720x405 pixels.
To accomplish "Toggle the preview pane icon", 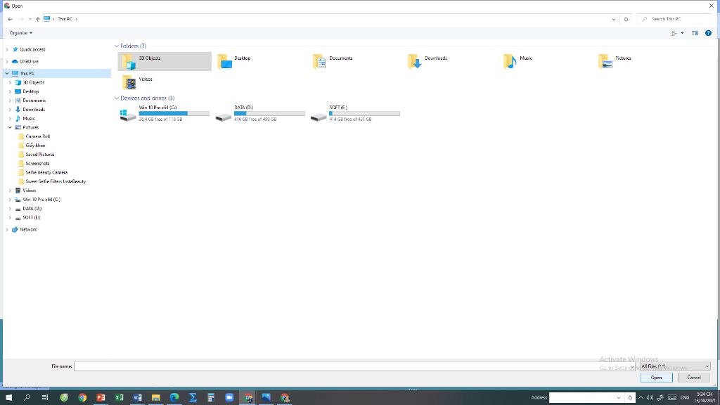I will (x=695, y=33).
